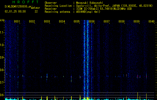Click the Receiving Location field label
Viewport: 157px width, 100px height.
coord(58,6)
